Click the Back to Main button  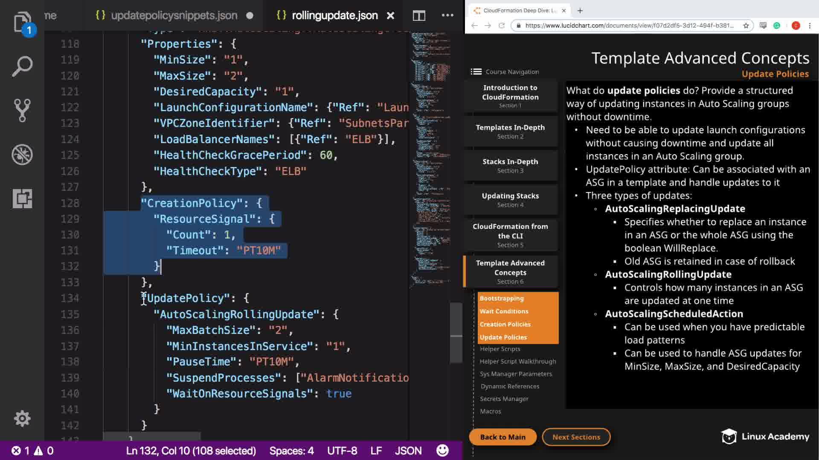click(x=502, y=437)
